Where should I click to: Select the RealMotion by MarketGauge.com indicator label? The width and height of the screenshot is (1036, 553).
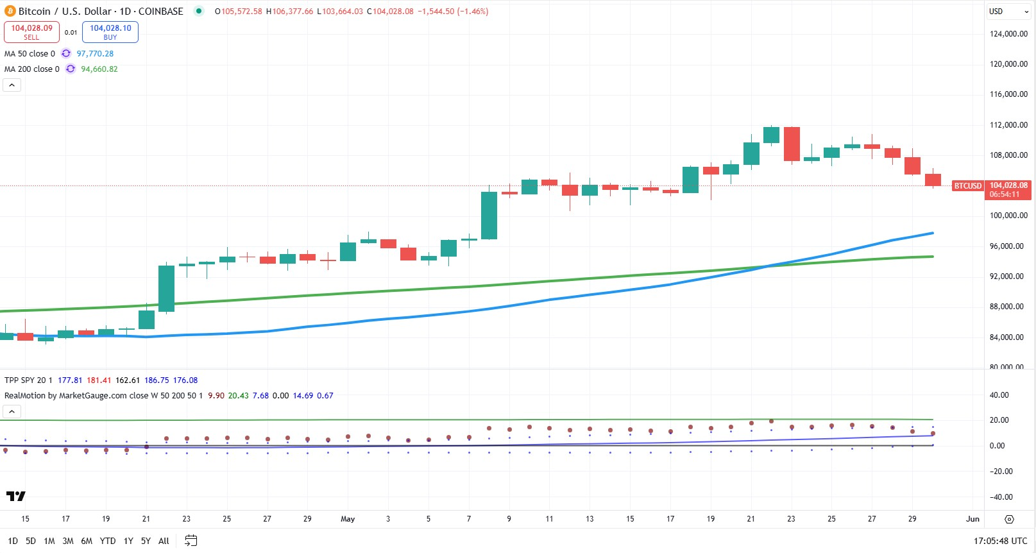coord(103,395)
